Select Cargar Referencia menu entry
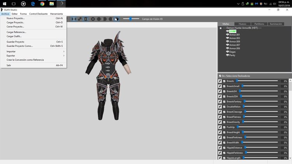The image size is (292, 164). click(x=33, y=32)
